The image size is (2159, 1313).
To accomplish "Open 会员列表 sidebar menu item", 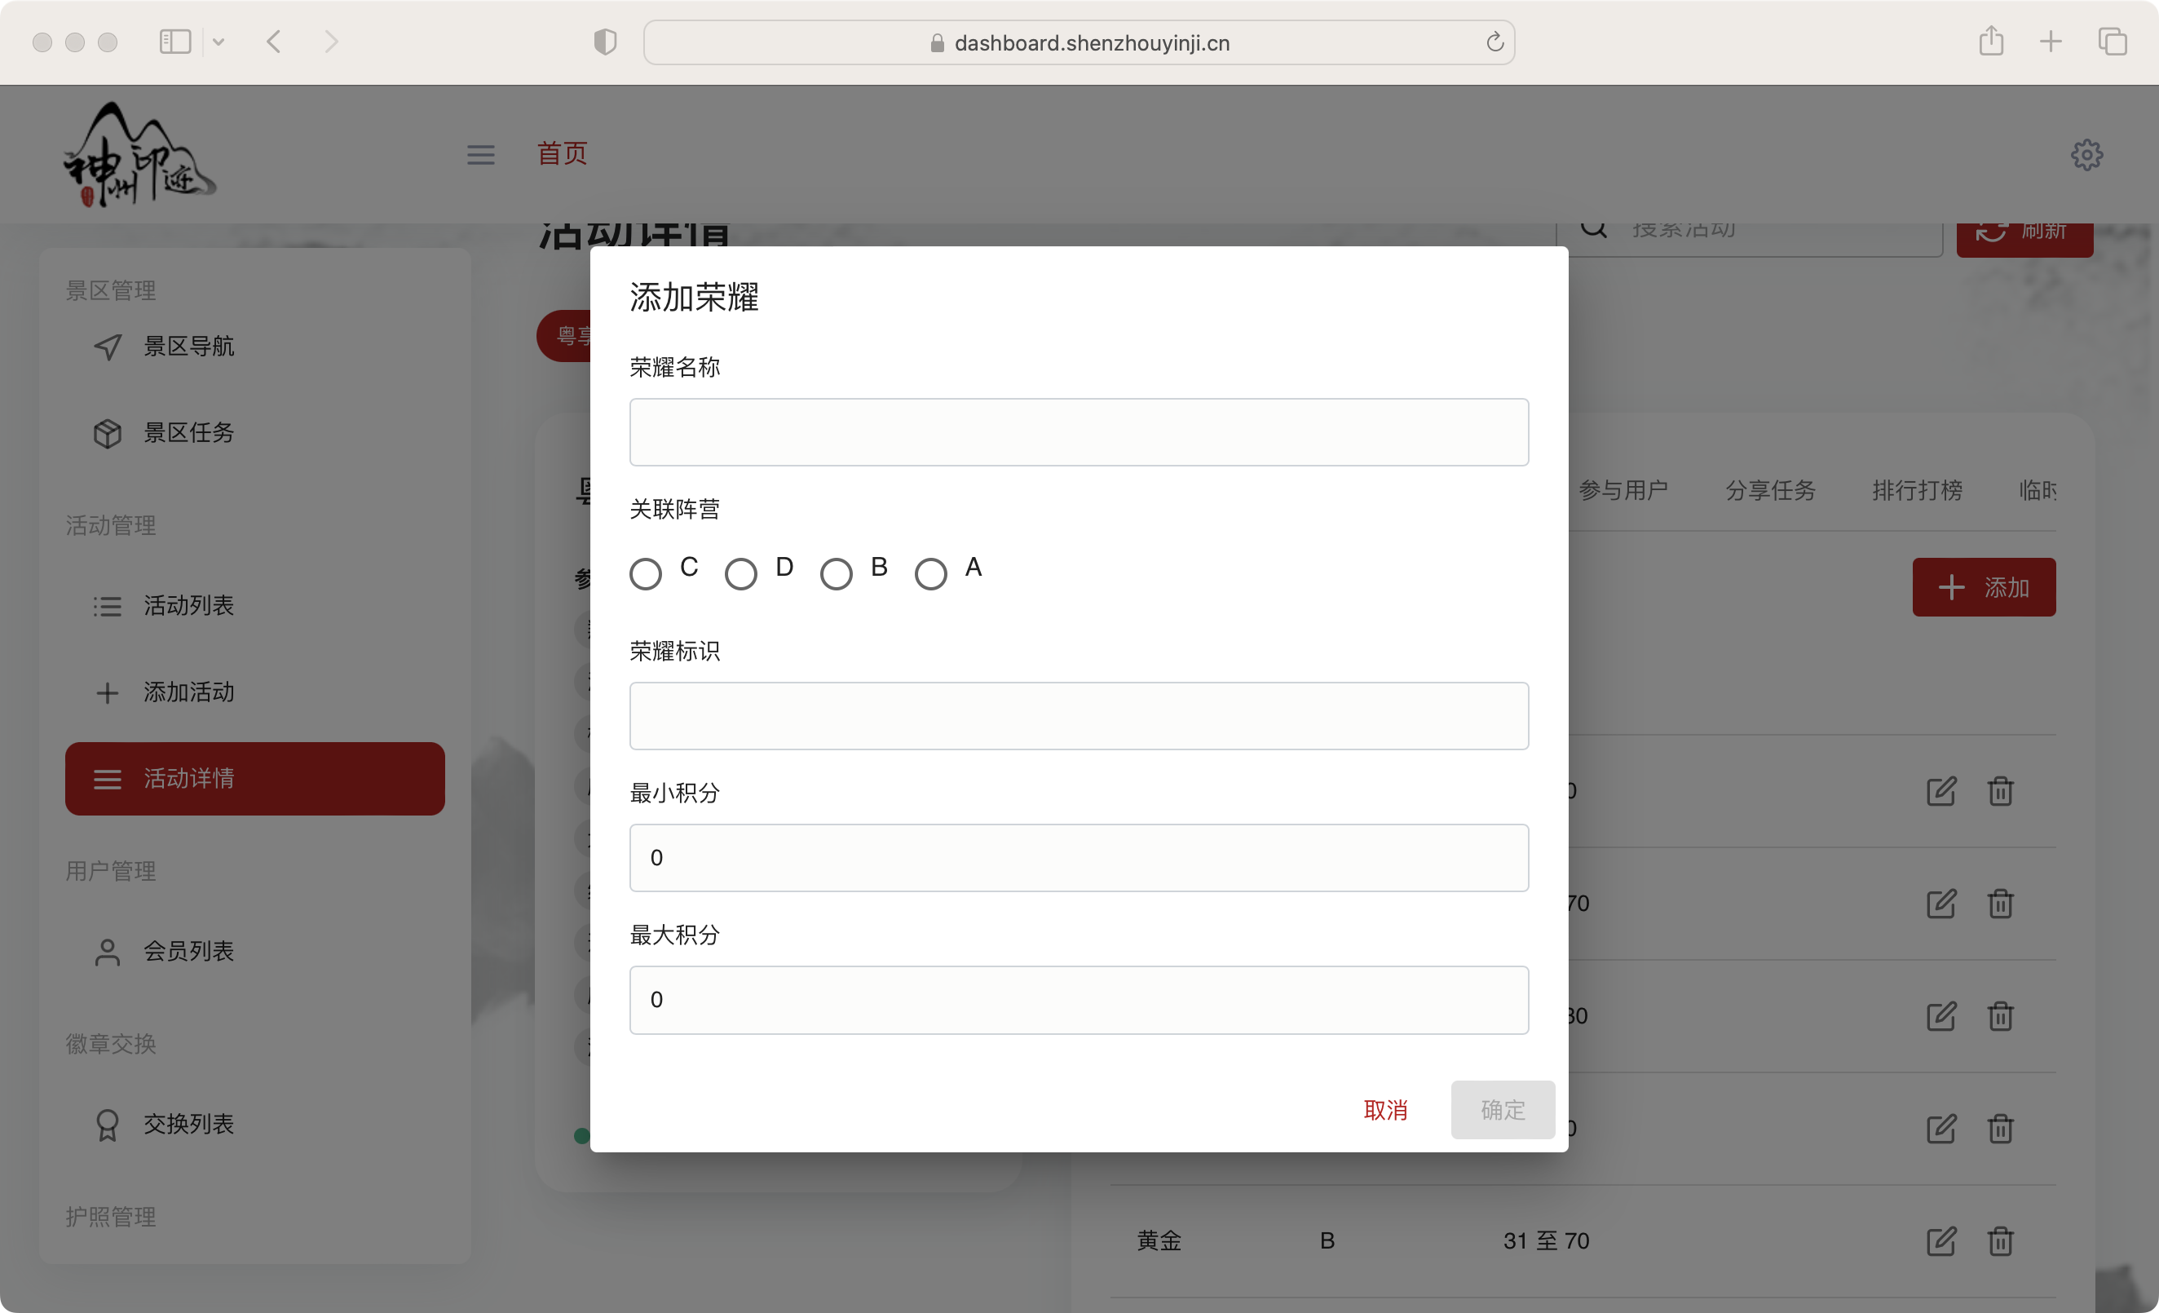I will (188, 951).
